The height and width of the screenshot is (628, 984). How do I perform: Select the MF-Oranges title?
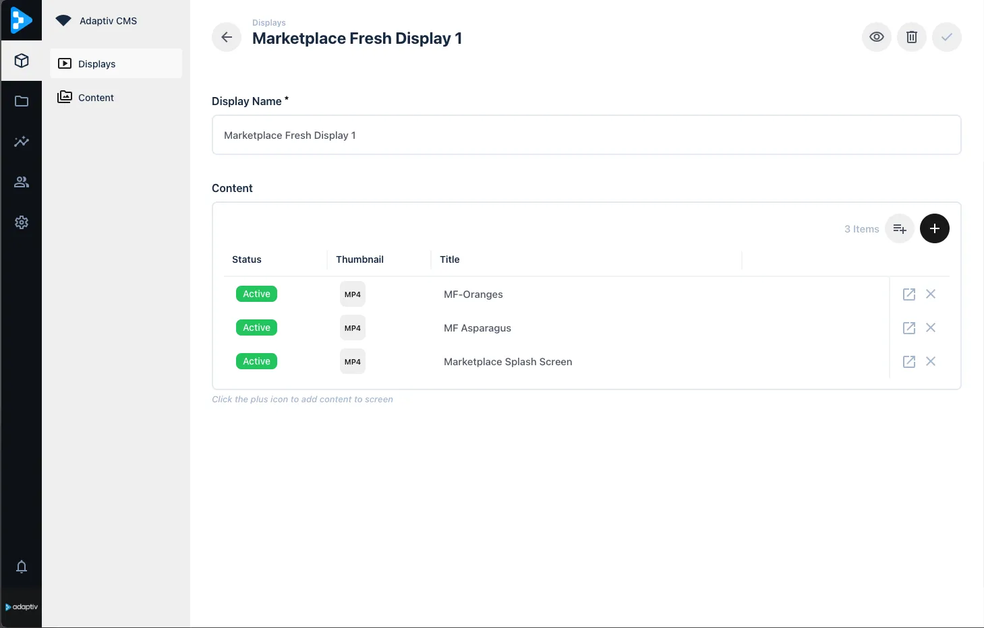point(473,294)
